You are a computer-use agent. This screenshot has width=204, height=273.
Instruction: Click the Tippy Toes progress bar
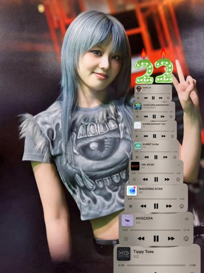(x=156, y=265)
